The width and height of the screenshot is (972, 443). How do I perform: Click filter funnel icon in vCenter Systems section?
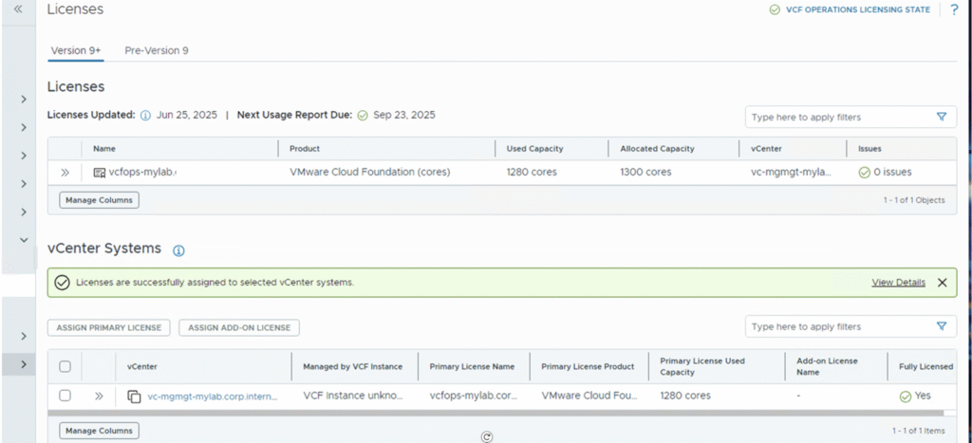[942, 326]
